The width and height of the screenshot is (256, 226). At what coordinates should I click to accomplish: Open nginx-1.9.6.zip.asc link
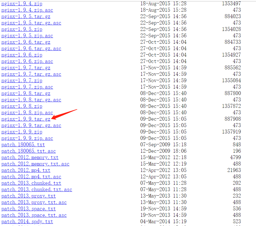27,61
